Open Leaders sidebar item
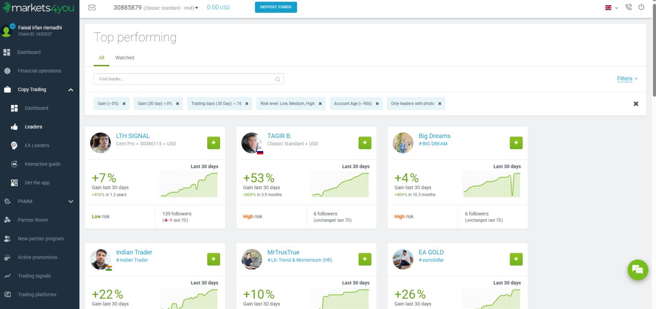The image size is (656, 309). [33, 127]
